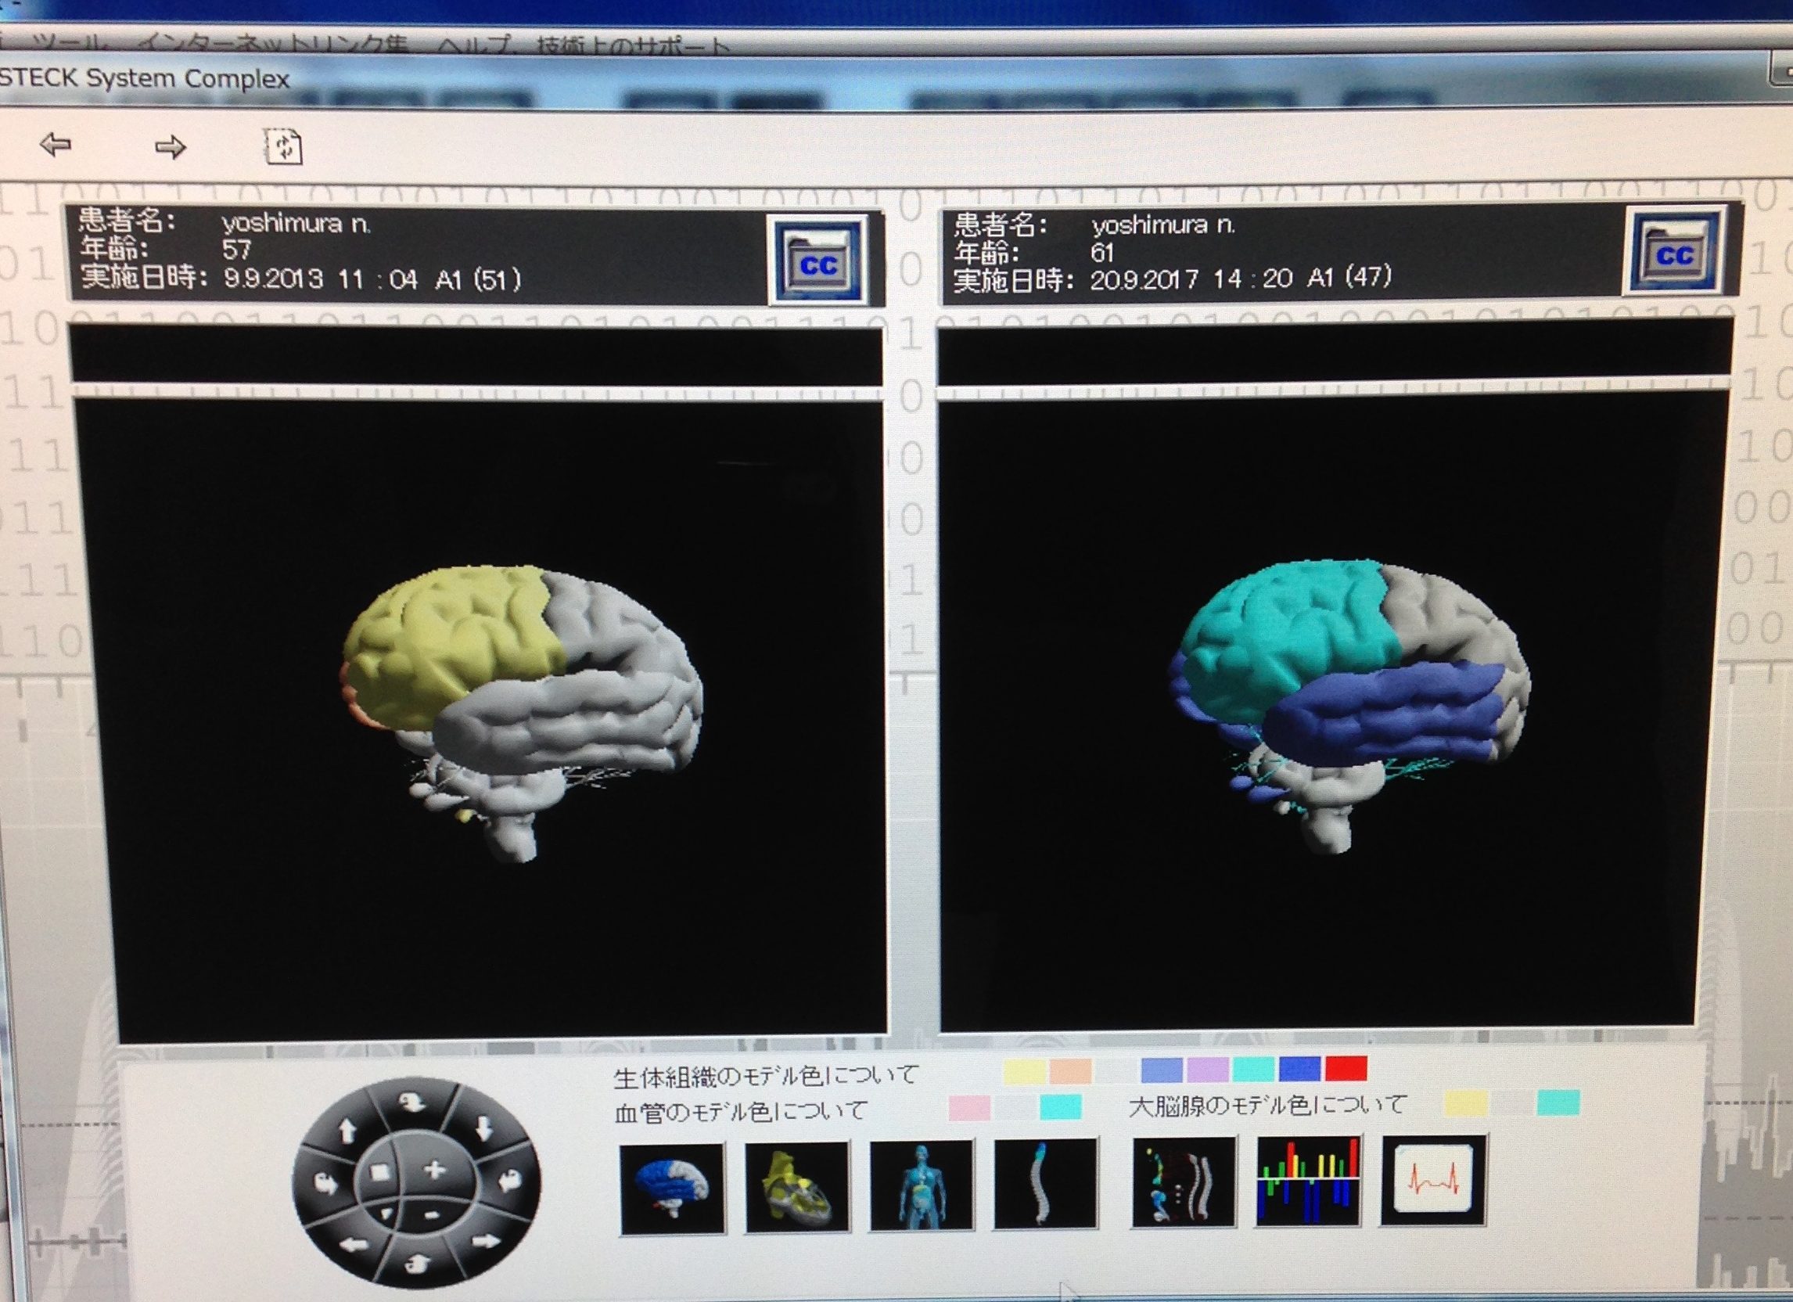Select the heart model thumbnail
Screen dimensions: 1793x1302
797,1186
